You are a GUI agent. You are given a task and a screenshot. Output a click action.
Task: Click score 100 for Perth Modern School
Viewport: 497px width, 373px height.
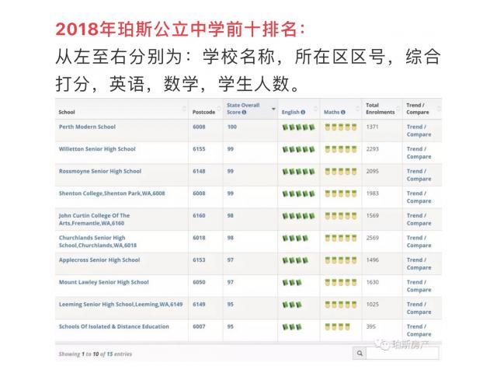coord(232,127)
